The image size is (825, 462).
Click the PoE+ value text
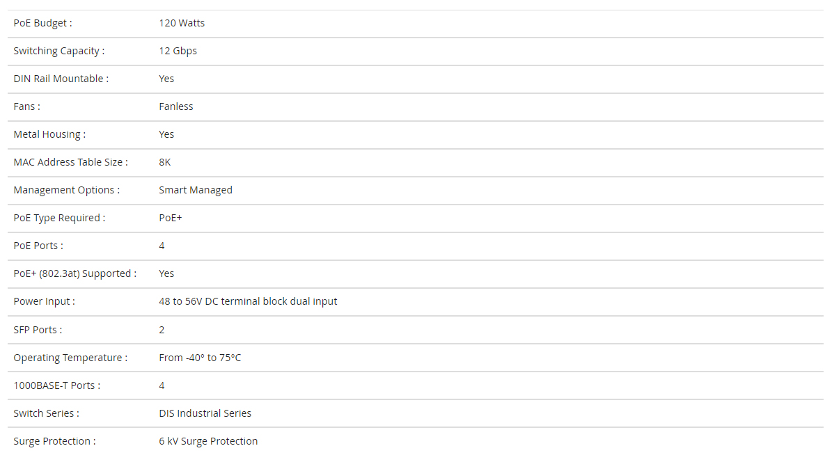[171, 218]
